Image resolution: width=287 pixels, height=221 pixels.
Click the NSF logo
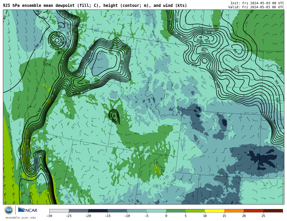(9, 210)
